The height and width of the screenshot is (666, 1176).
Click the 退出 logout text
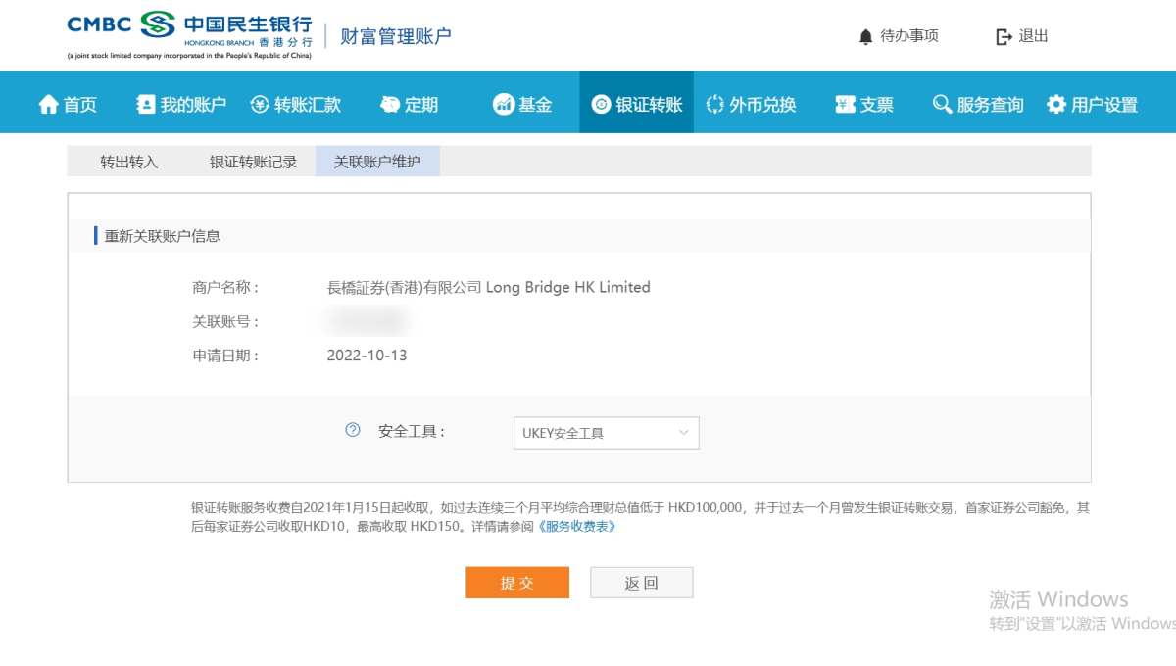tap(1034, 36)
